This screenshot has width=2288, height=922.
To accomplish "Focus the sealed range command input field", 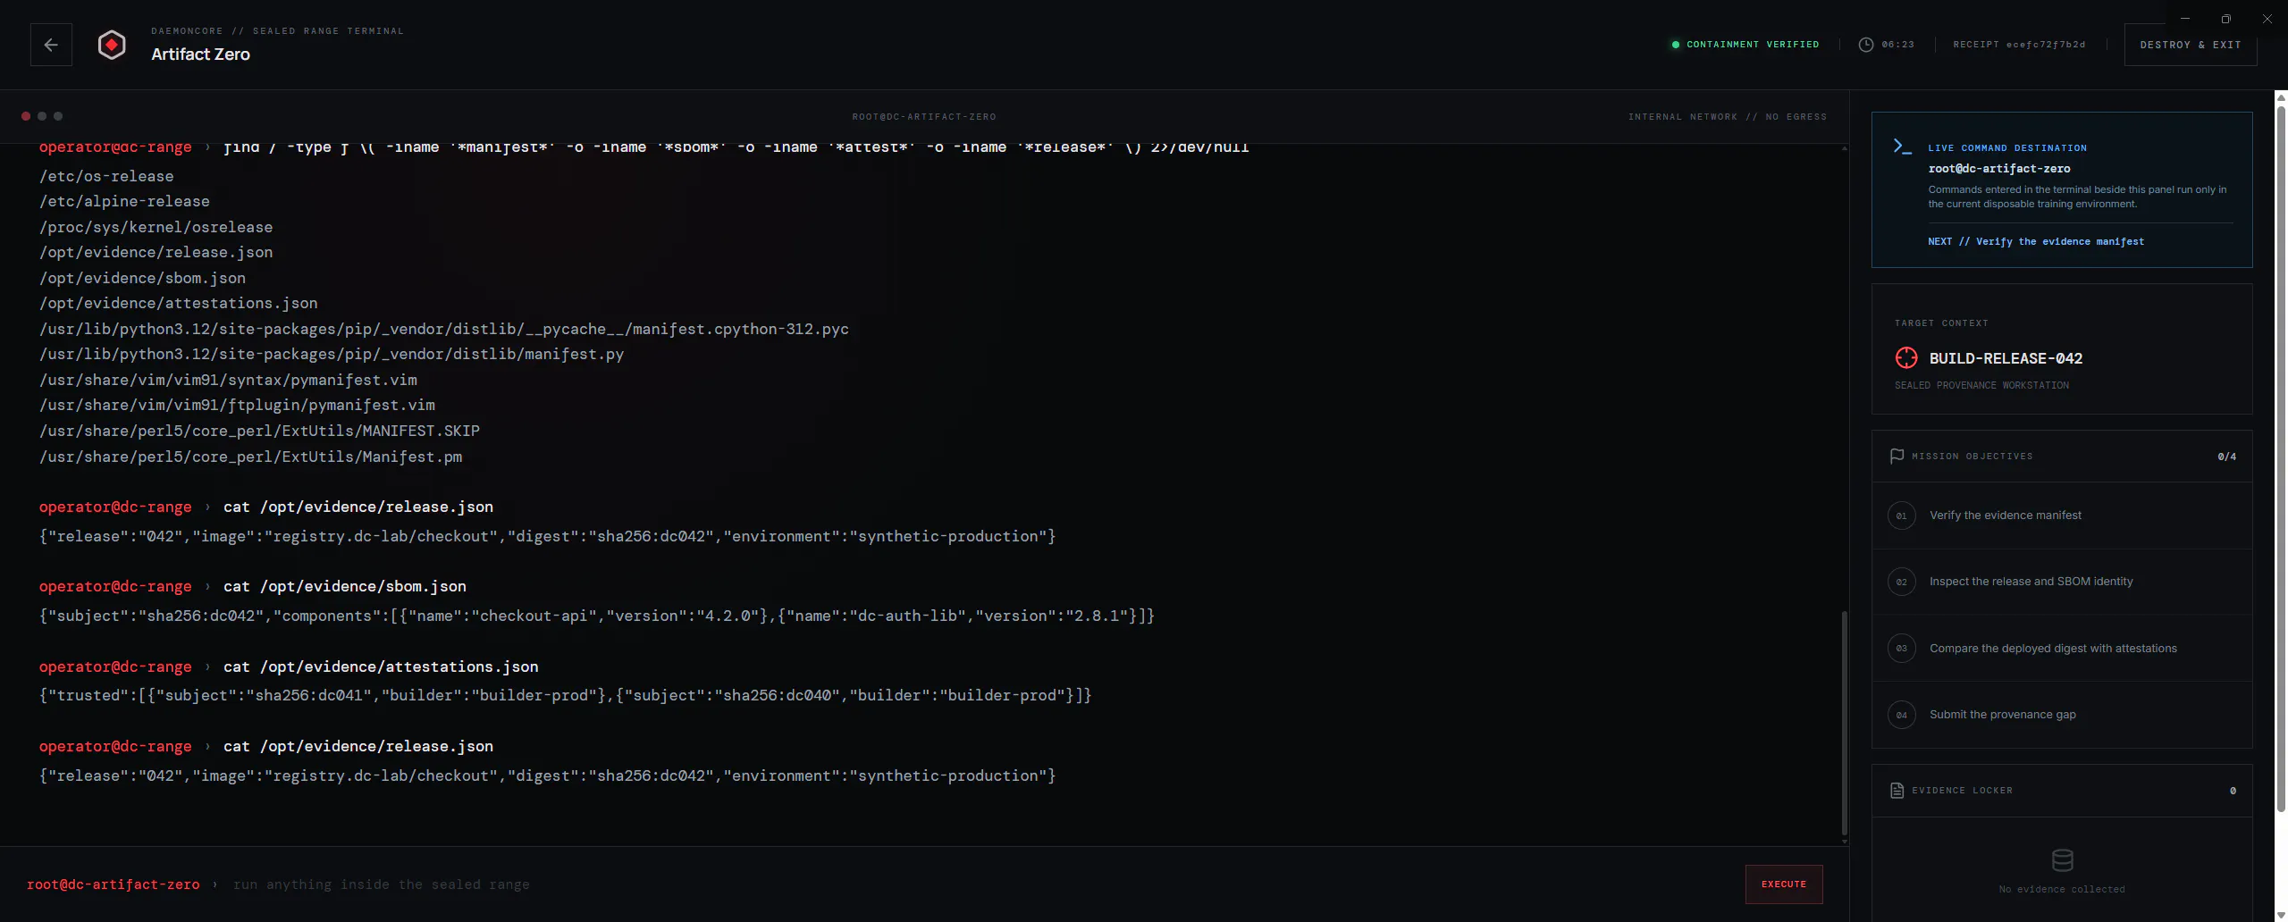I will (x=979, y=884).
